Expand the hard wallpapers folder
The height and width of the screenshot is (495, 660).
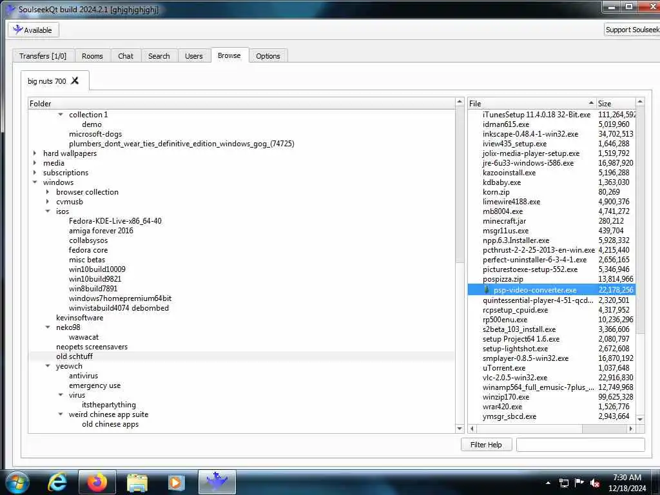pyautogui.click(x=35, y=153)
